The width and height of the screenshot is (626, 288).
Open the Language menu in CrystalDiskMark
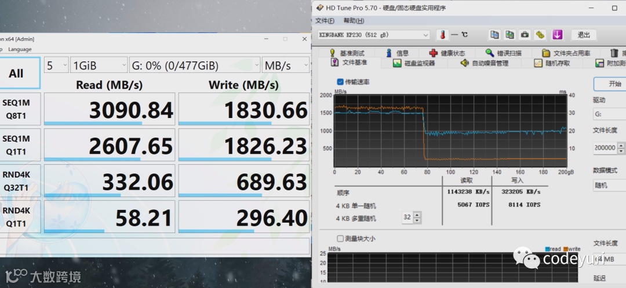click(x=20, y=49)
